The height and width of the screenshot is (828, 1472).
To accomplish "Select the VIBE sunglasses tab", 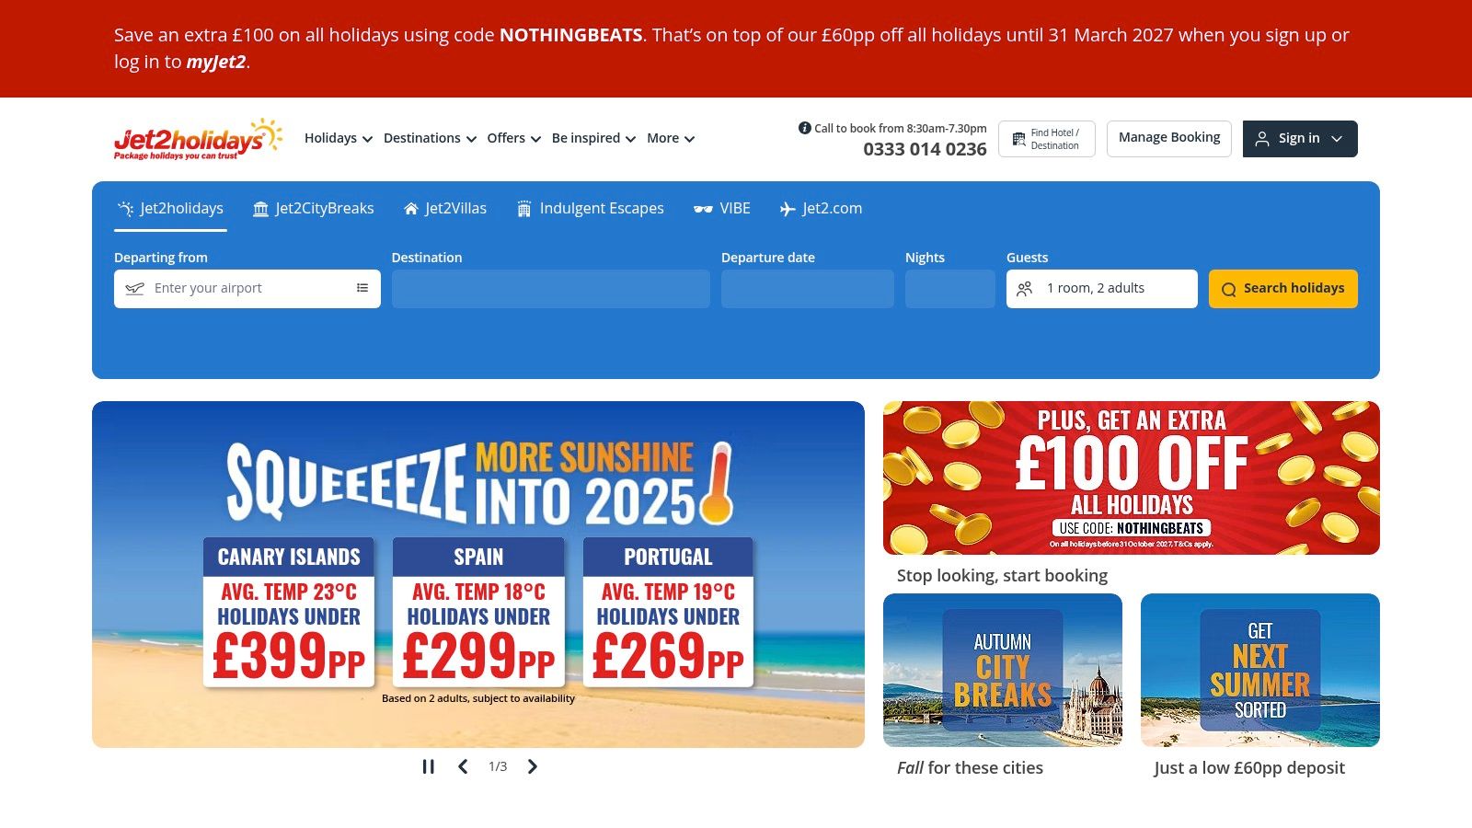I will (x=722, y=209).
